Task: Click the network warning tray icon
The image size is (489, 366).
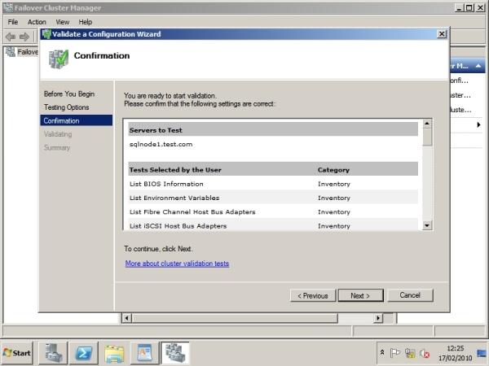Action: click(x=410, y=353)
